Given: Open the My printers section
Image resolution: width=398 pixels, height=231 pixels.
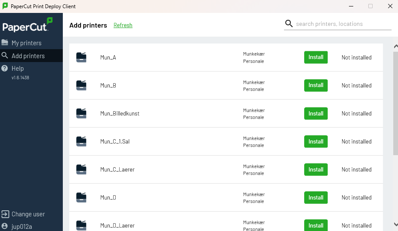Looking at the screenshot, I should pos(26,43).
